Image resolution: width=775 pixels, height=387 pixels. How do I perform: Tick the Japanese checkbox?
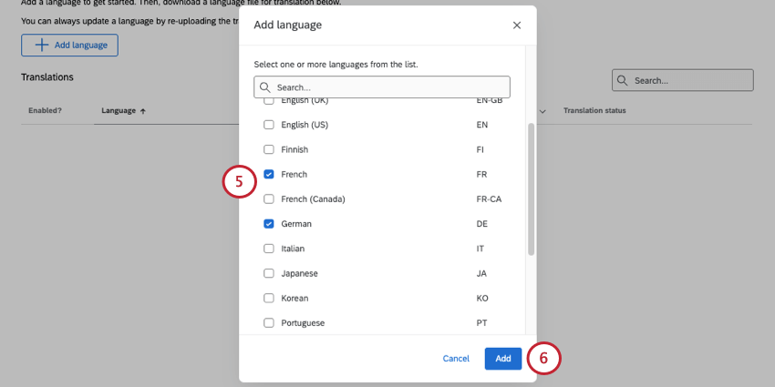click(269, 273)
